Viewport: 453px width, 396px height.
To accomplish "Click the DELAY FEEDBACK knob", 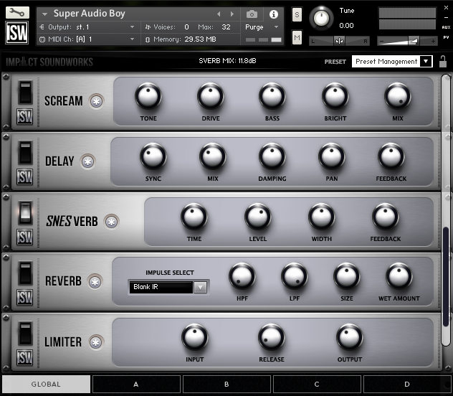I will coord(391,156).
